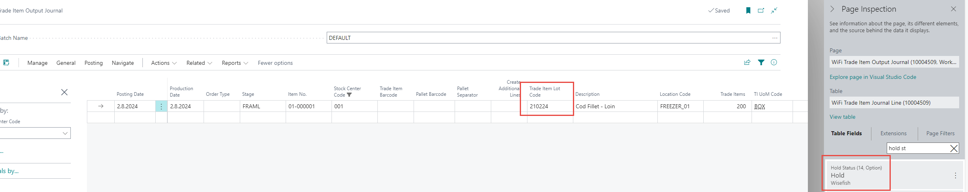Clear the 'hold st' search text
The image size is (968, 192).
[954, 149]
